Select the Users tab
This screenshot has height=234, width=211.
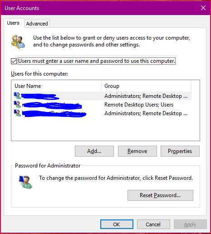point(13,23)
